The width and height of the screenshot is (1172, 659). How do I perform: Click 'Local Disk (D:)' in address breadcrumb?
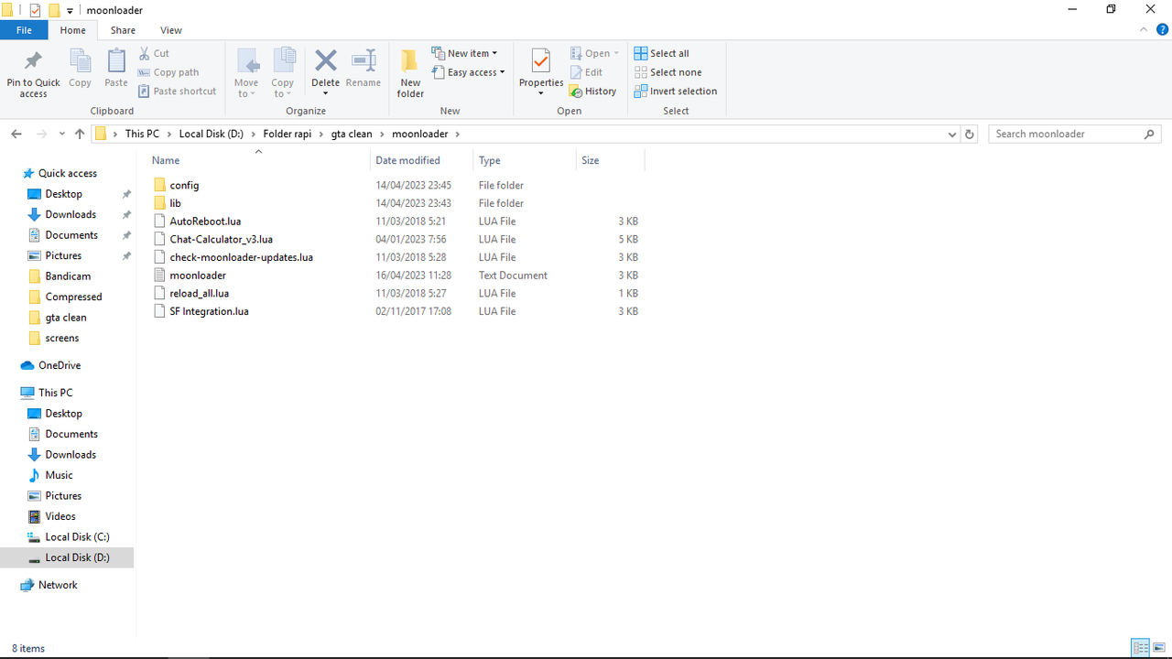point(212,134)
